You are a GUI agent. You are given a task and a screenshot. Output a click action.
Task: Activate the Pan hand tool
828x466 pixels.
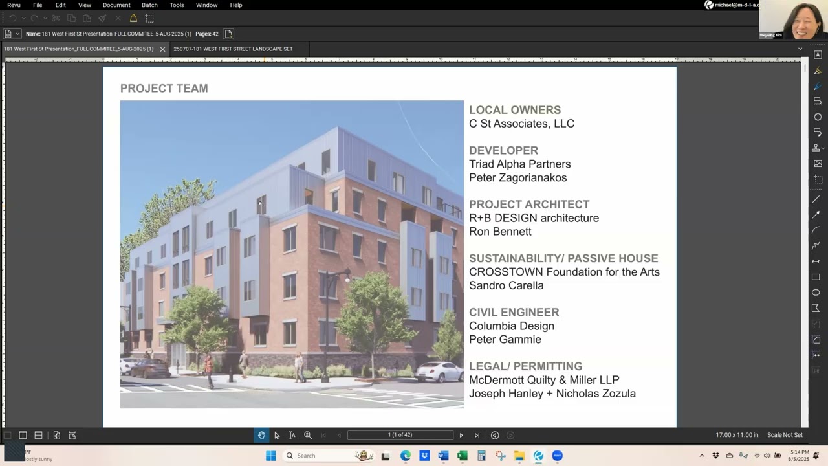pyautogui.click(x=261, y=435)
